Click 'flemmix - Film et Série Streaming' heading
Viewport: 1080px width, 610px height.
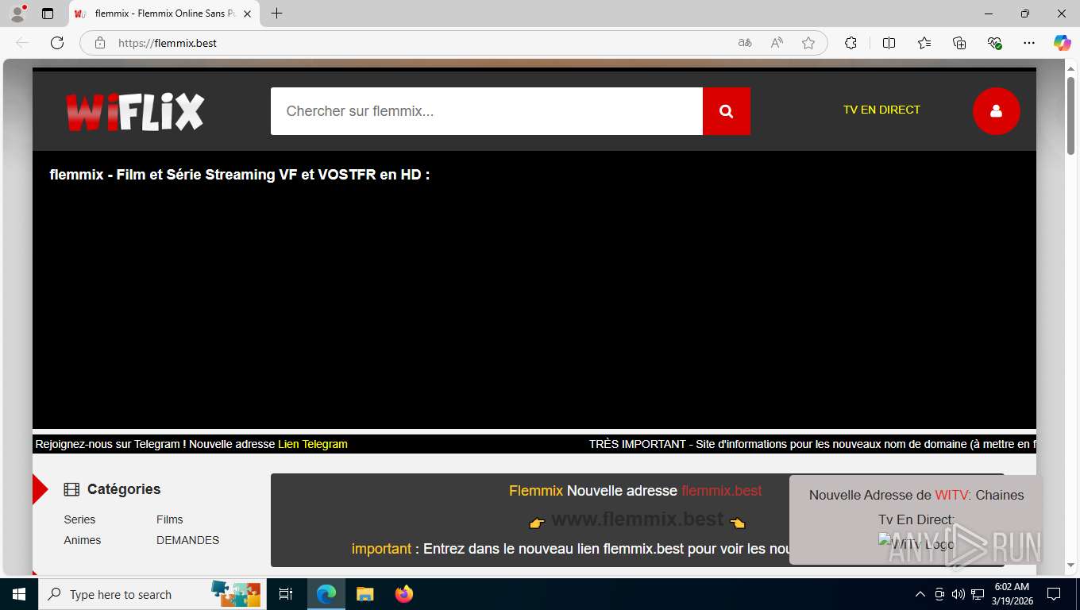239,175
